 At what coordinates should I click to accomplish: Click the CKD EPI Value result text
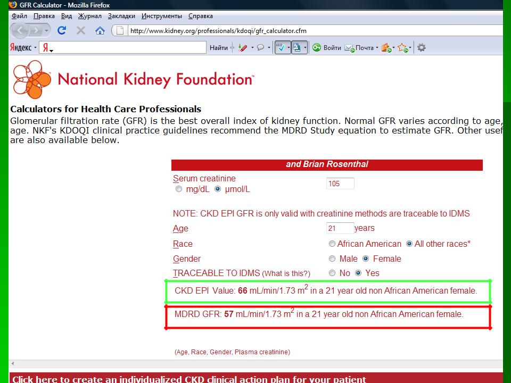pyautogui.click(x=326, y=290)
